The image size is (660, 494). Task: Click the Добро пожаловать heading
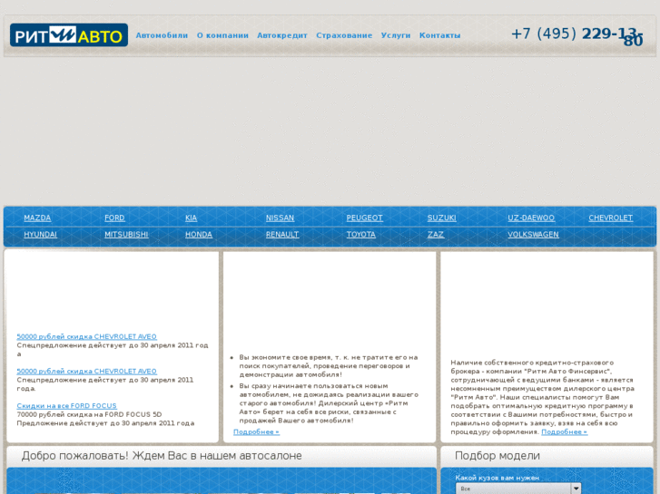coord(162,456)
